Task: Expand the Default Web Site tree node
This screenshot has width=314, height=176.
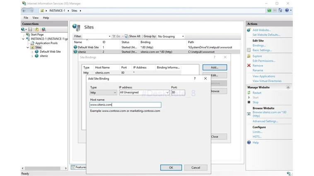Action: point(32,52)
